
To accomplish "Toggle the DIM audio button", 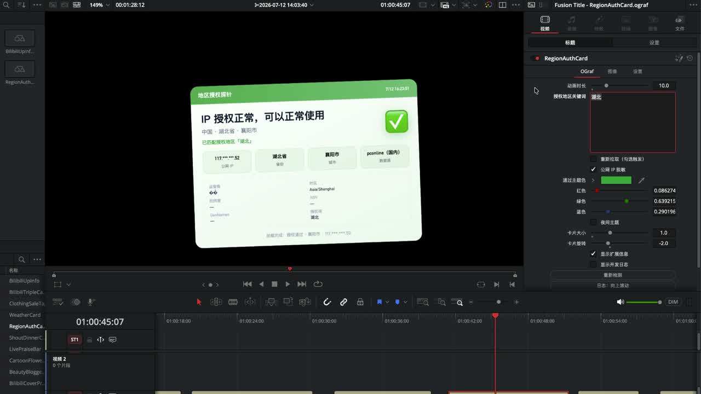I will click(673, 302).
